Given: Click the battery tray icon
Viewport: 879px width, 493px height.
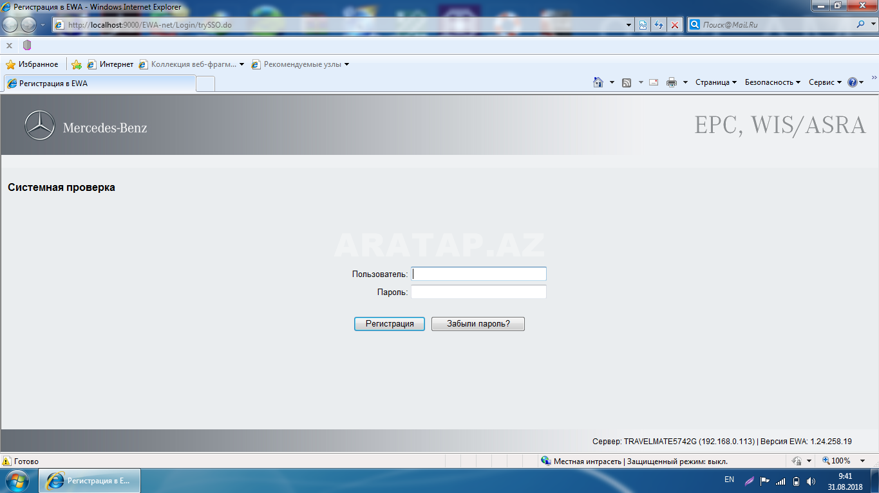Looking at the screenshot, I should (x=796, y=481).
